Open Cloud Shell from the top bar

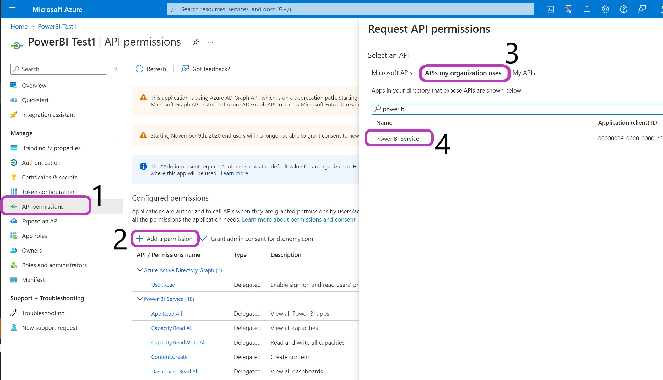click(x=550, y=9)
